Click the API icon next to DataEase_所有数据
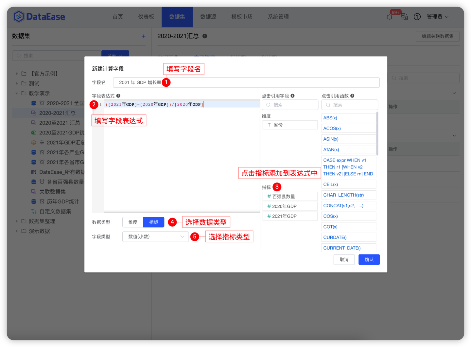The height and width of the screenshot is (347, 471). click(x=34, y=172)
